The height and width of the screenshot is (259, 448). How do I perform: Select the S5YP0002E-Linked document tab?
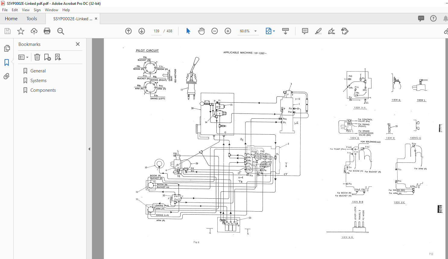pos(73,19)
